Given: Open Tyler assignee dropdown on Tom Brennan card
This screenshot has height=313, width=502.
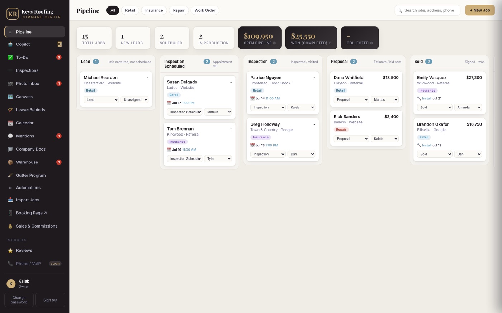Looking at the screenshot, I should pyautogui.click(x=218, y=159).
